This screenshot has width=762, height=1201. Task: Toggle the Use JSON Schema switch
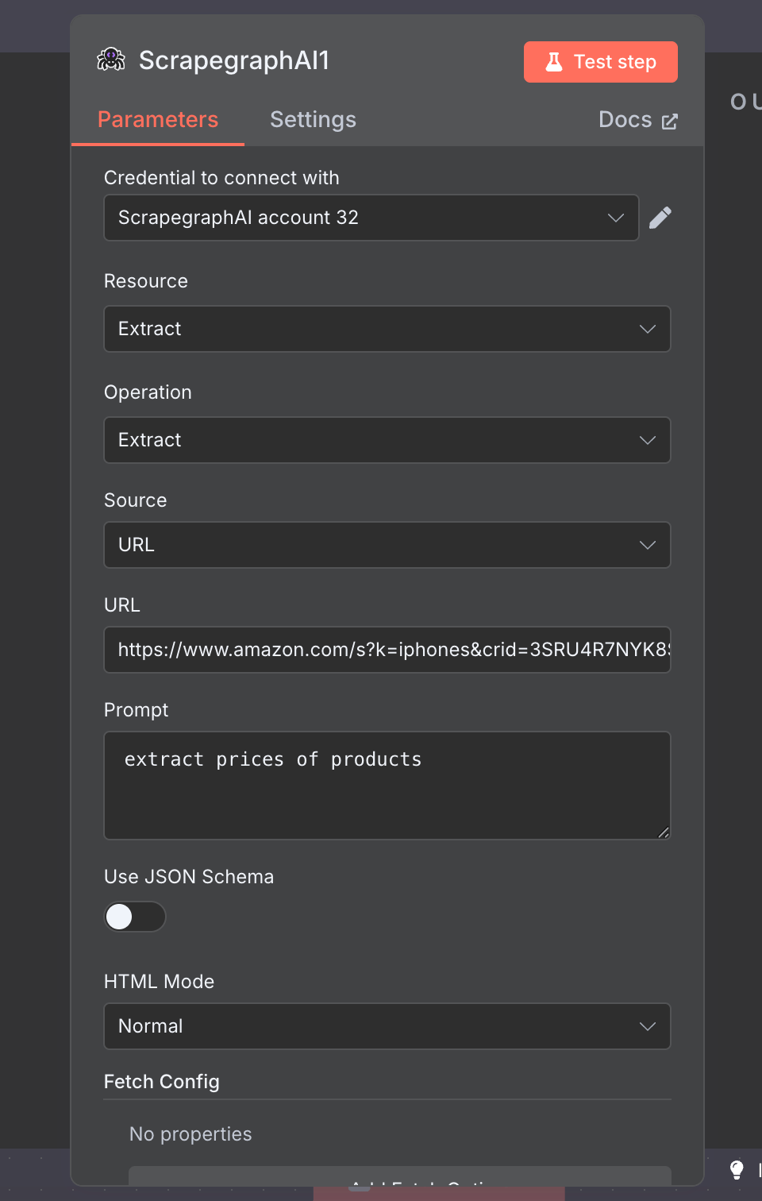pos(135,917)
